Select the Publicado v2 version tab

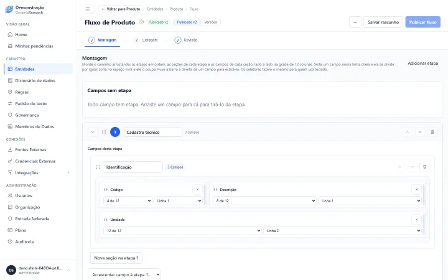click(x=187, y=22)
